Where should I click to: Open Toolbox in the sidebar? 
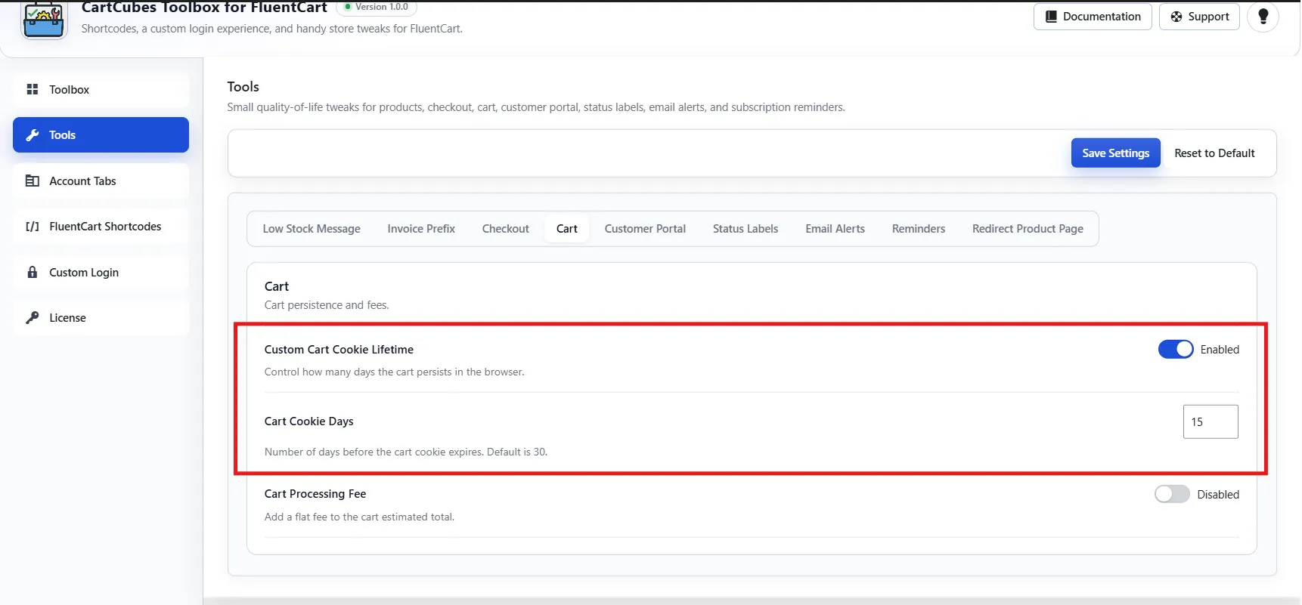[101, 89]
